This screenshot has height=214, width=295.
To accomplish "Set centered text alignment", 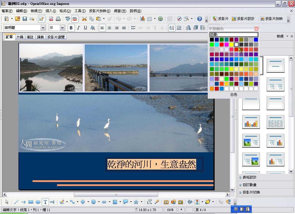I will pyautogui.click(x=109, y=28).
